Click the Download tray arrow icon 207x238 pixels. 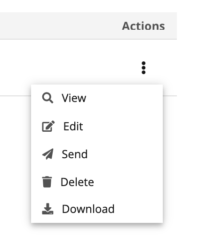point(48,209)
